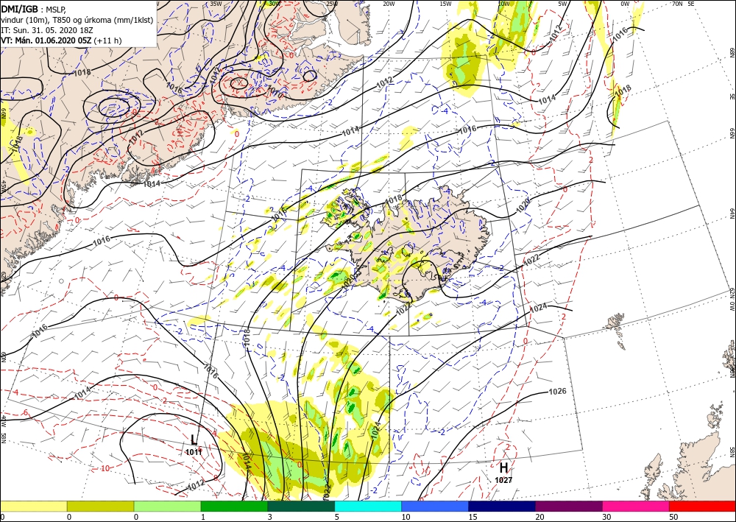Click the '25W' longitude label

coord(332,3)
